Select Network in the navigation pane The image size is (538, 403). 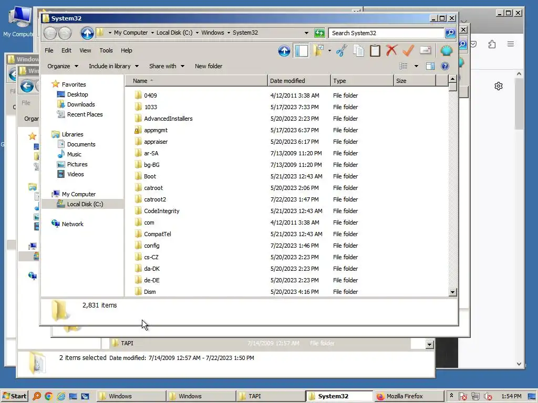[x=73, y=224]
